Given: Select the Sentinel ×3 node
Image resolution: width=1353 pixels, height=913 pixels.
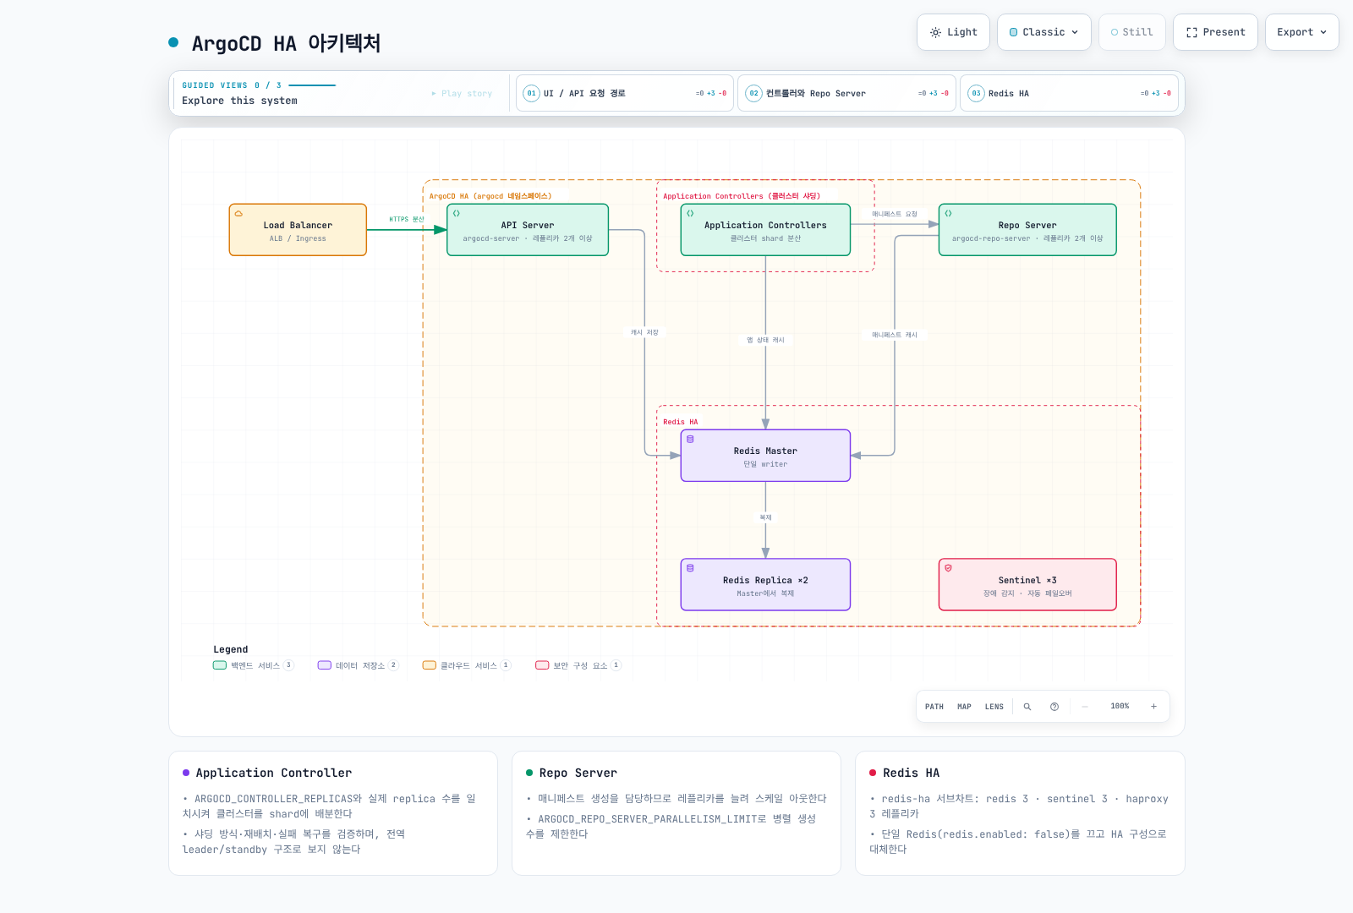Looking at the screenshot, I should tap(1027, 584).
